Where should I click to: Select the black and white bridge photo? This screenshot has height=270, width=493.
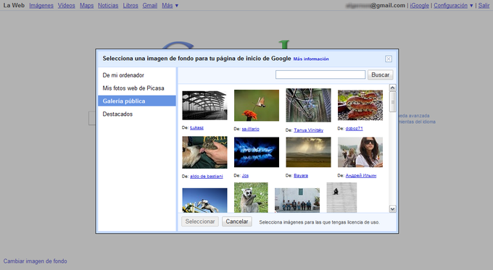pos(204,105)
